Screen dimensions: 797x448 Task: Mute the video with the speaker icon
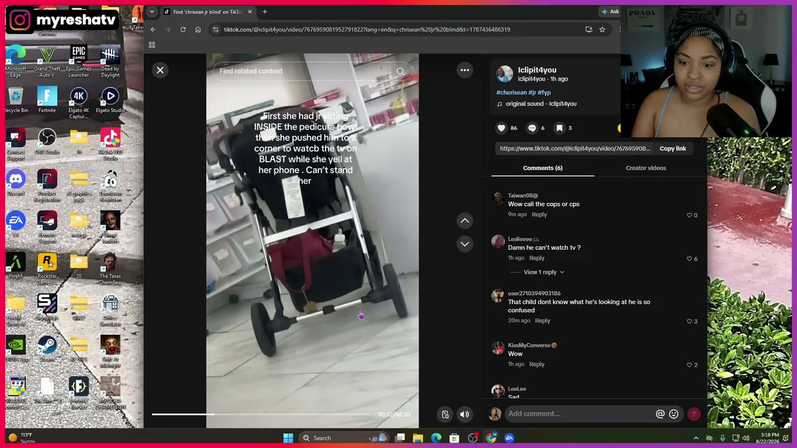(465, 414)
